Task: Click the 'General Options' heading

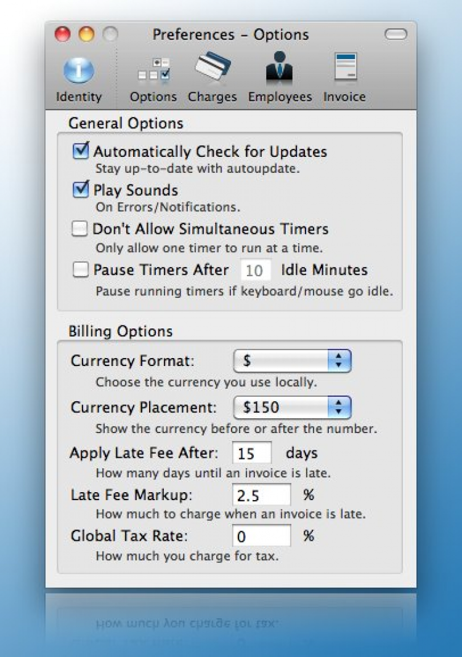Action: pyautogui.click(x=126, y=123)
